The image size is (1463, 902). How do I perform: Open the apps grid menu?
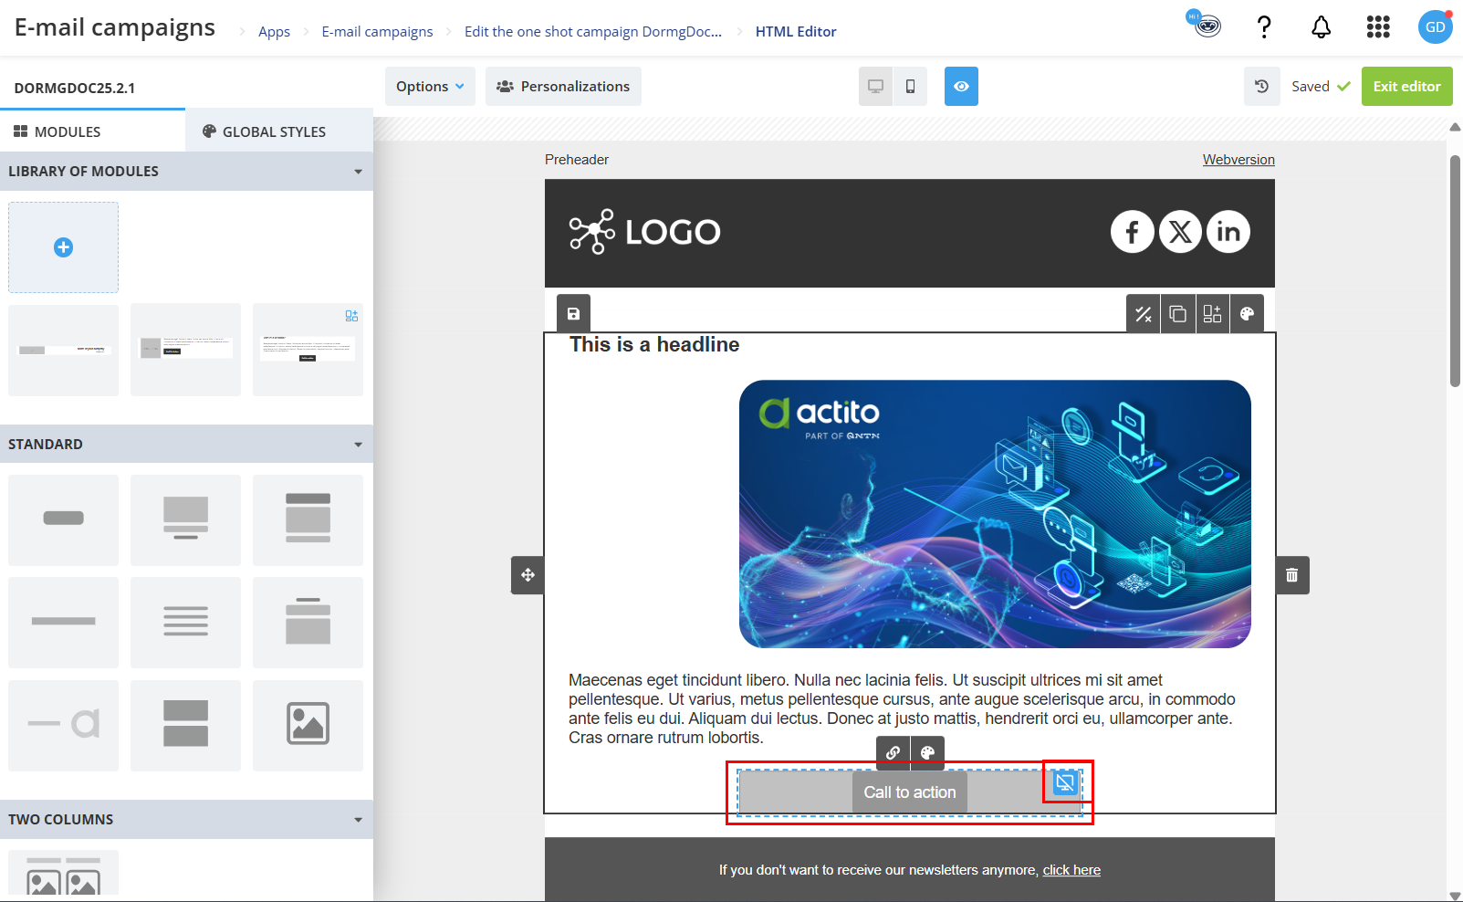pos(1378,27)
